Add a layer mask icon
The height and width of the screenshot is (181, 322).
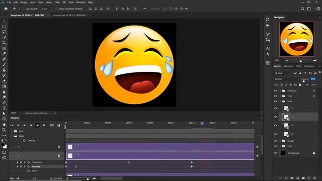point(292,178)
